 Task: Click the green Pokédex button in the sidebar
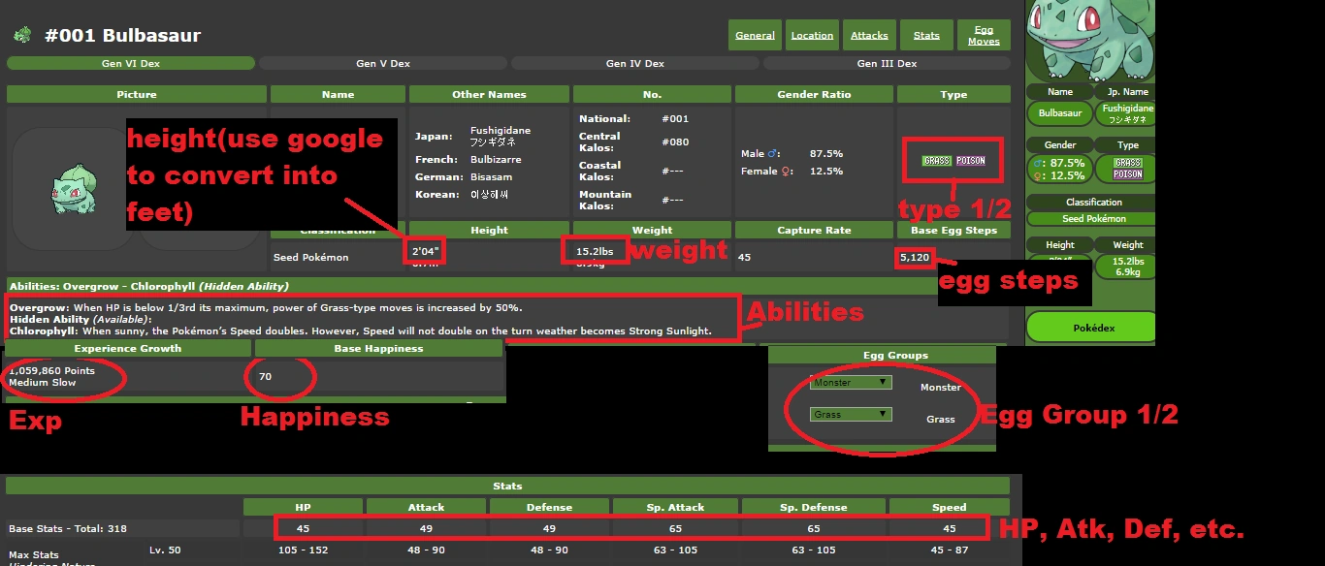pyautogui.click(x=1093, y=328)
